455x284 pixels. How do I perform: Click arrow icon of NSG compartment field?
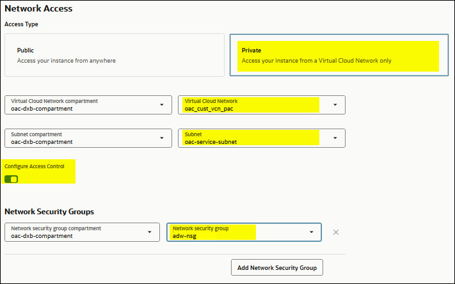150,232
